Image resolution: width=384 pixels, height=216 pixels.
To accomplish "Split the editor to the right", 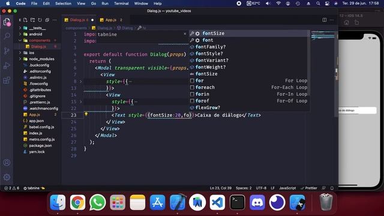I will pos(325,20).
